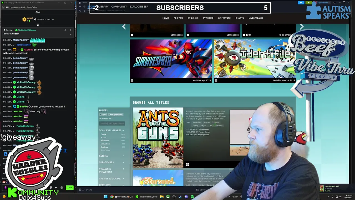This screenshot has height=200, width=355.
Task: Click the Physics tag on Ants with Guns
Action: [x=204, y=126]
